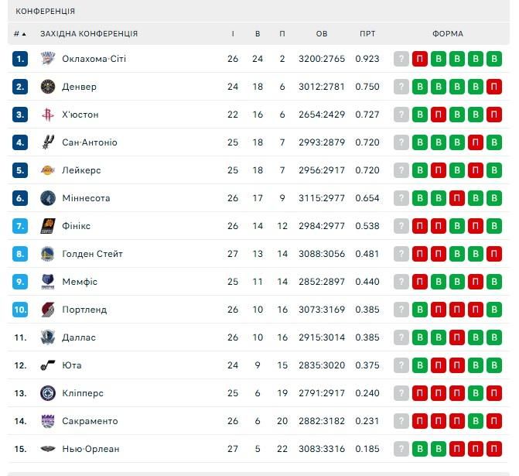Viewport: 519px width, 476px height.
Task: Sort table by the # rank column
Action: (19, 34)
